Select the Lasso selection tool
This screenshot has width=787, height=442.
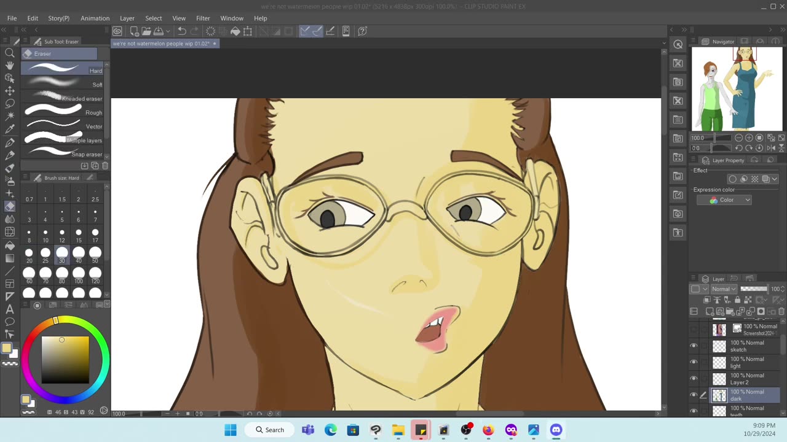(10, 104)
